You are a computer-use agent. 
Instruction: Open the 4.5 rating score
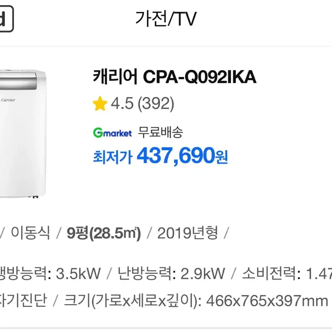(122, 103)
